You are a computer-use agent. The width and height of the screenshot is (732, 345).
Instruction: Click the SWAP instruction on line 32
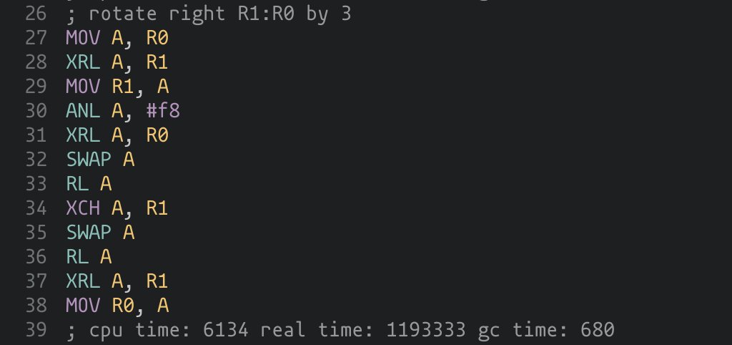[x=89, y=160]
